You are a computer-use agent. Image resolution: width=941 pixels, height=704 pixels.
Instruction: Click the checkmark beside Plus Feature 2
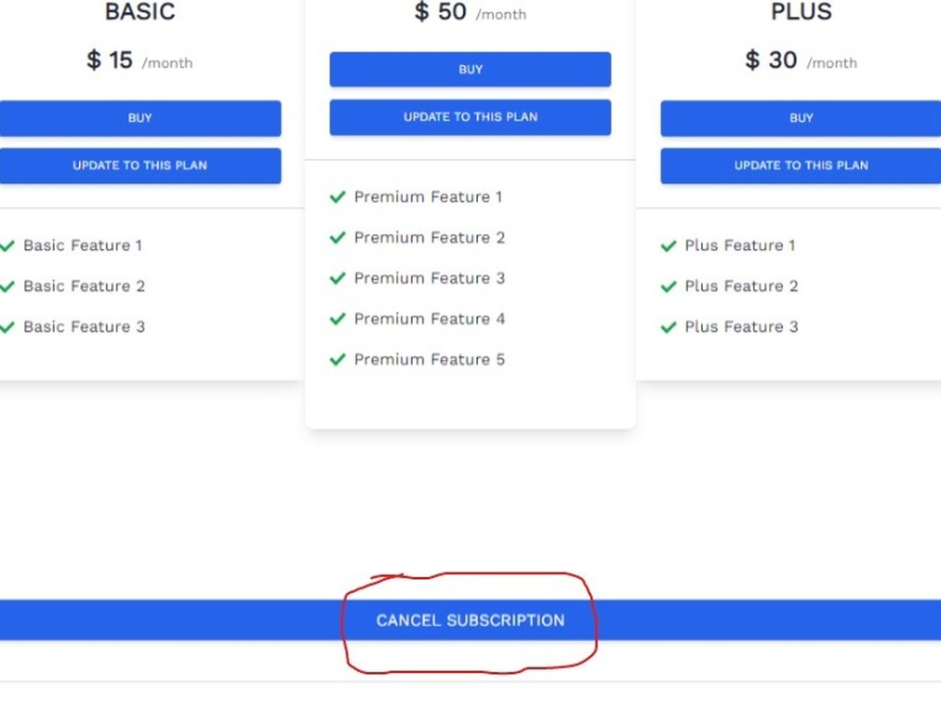pyautogui.click(x=668, y=286)
